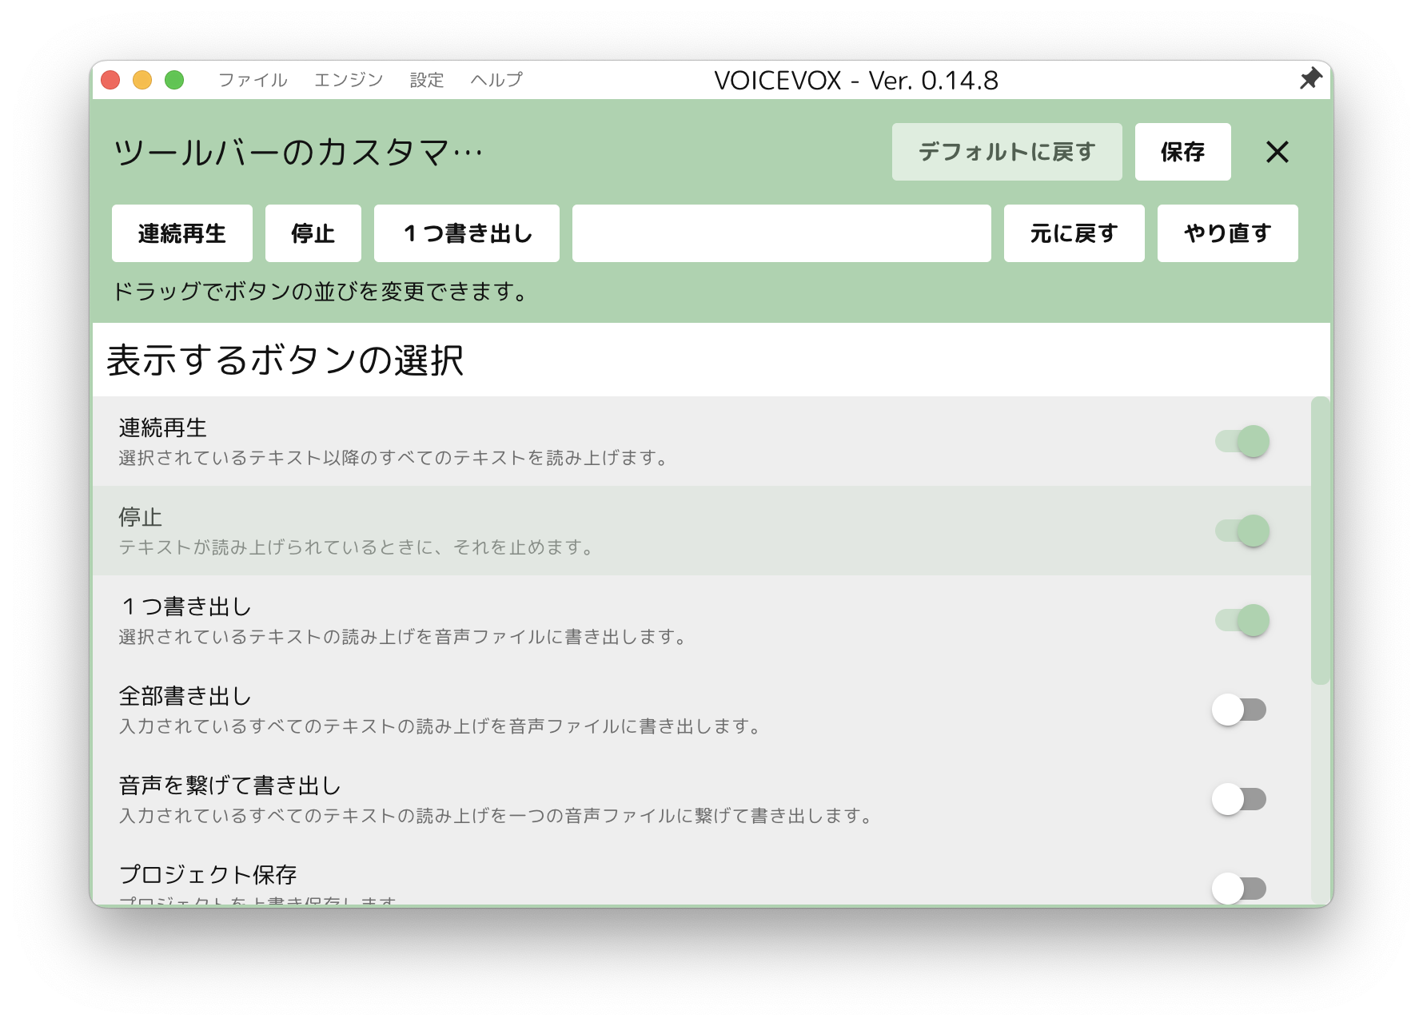Open the エンジン menu
Screen dimensions: 1423x1026
pos(349,80)
